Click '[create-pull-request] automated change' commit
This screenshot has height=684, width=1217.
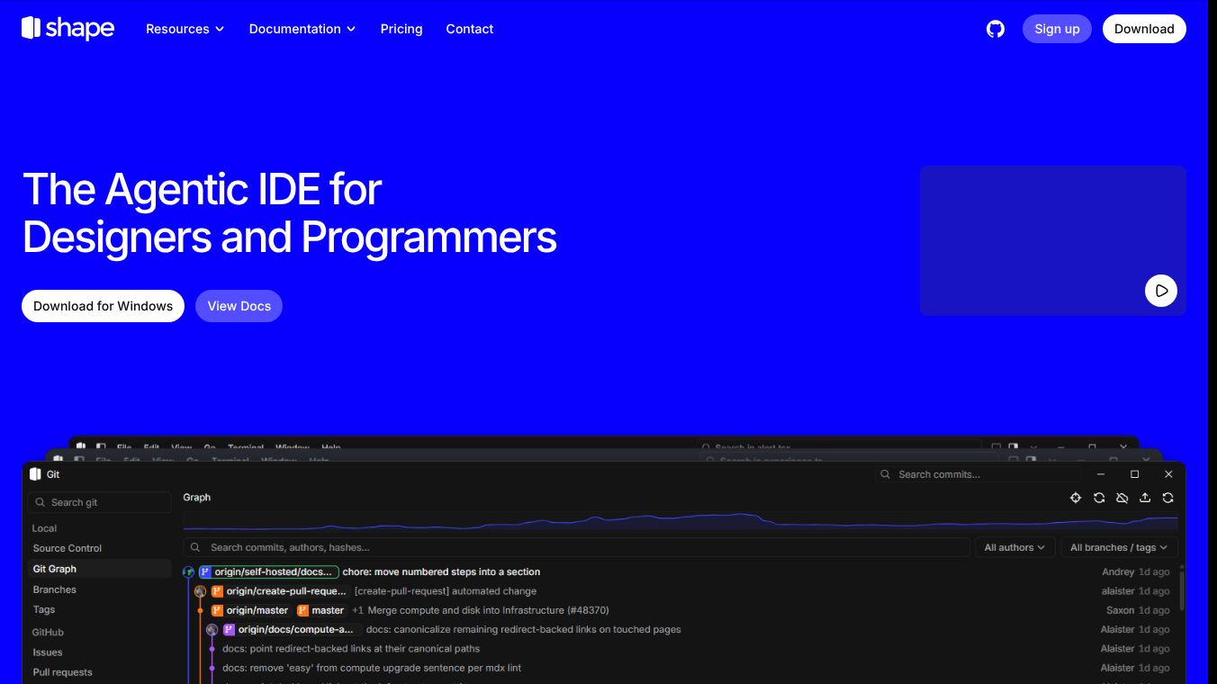click(446, 591)
